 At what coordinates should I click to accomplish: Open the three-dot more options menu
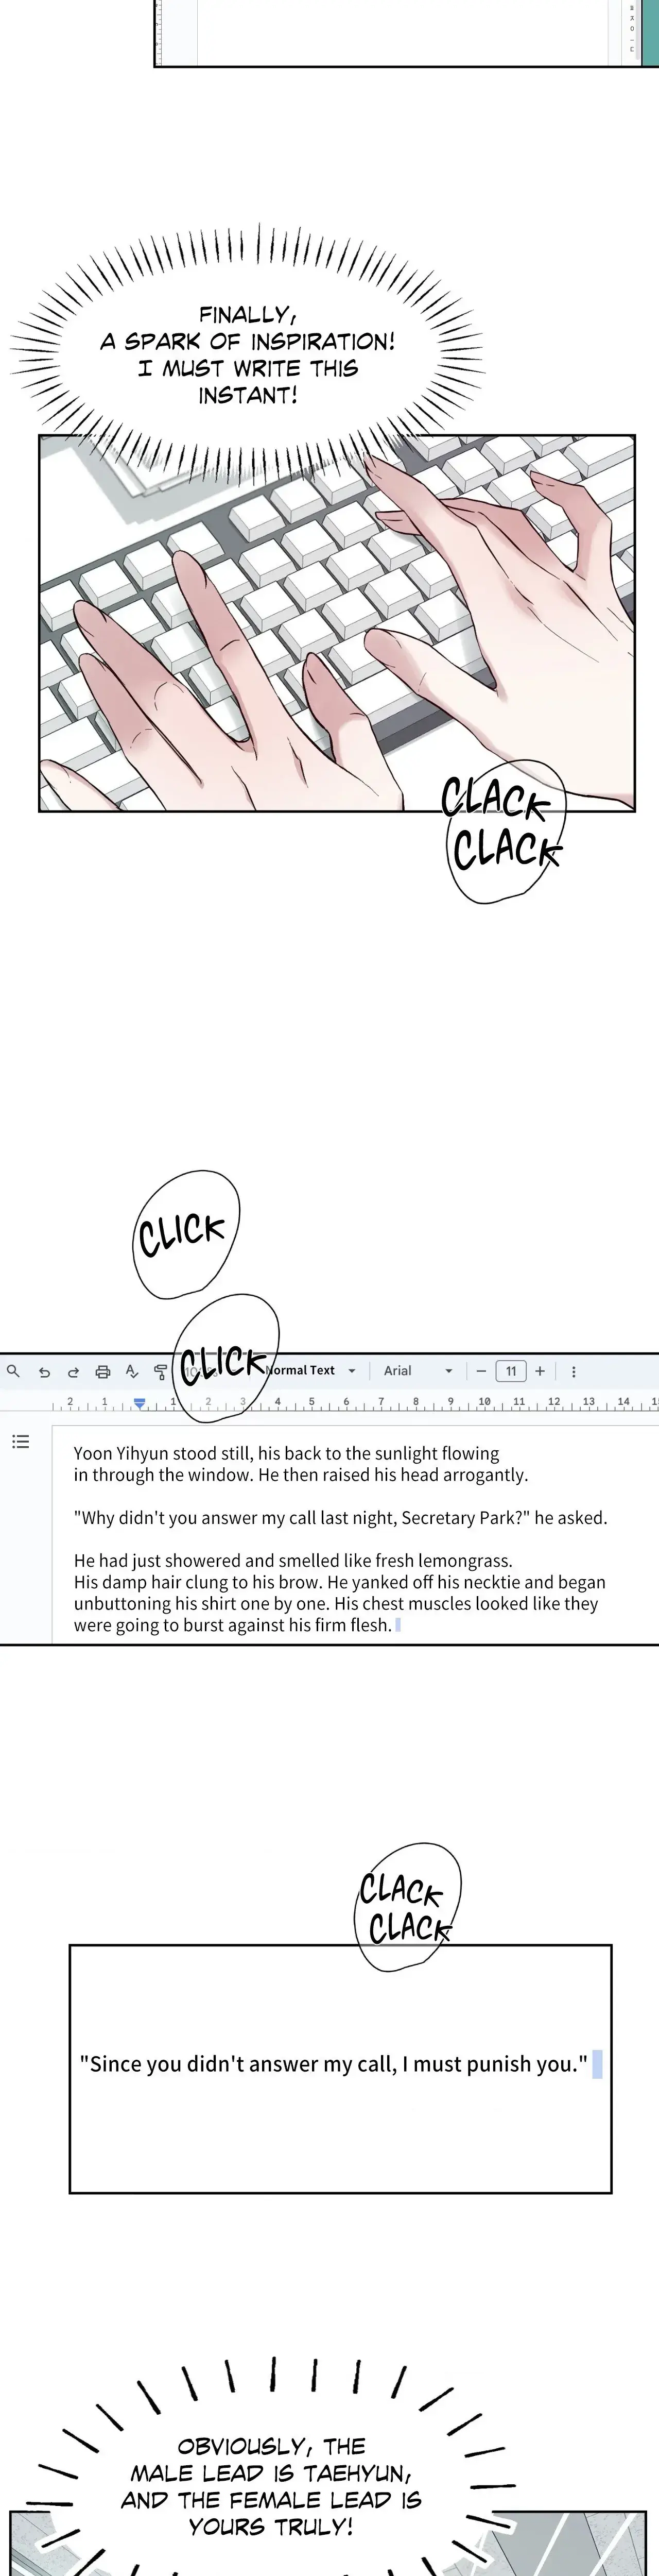[573, 1371]
